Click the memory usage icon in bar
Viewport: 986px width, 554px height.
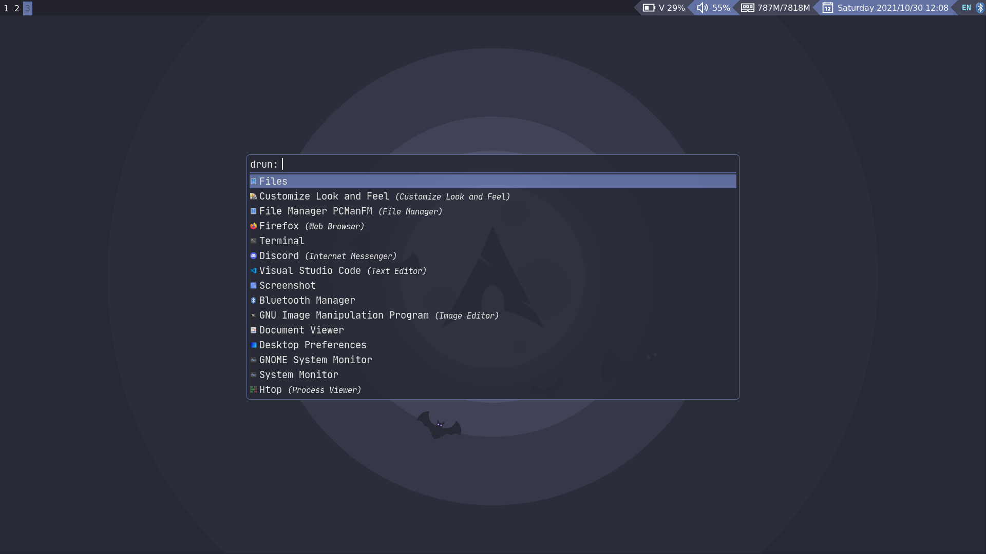(x=747, y=8)
